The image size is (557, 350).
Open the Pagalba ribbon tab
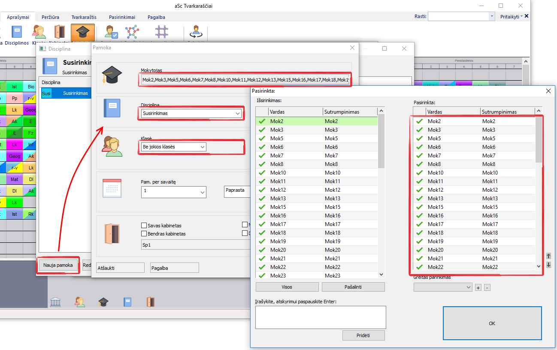click(156, 17)
